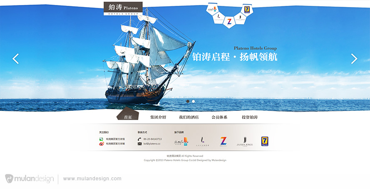The height and width of the screenshot is (189, 370).
Task: Open the 7 Days Inn logo in footer
Action: point(265,141)
